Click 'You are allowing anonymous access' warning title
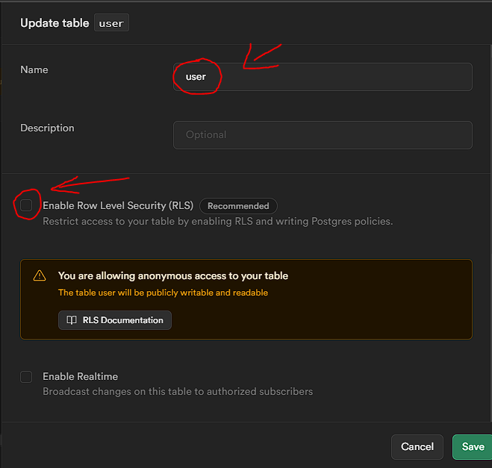This screenshot has height=468, width=492. tap(173, 275)
